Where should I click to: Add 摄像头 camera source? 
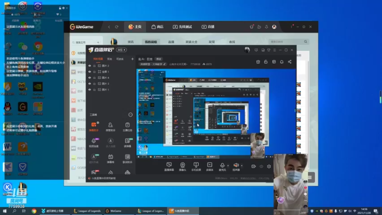coord(182,167)
